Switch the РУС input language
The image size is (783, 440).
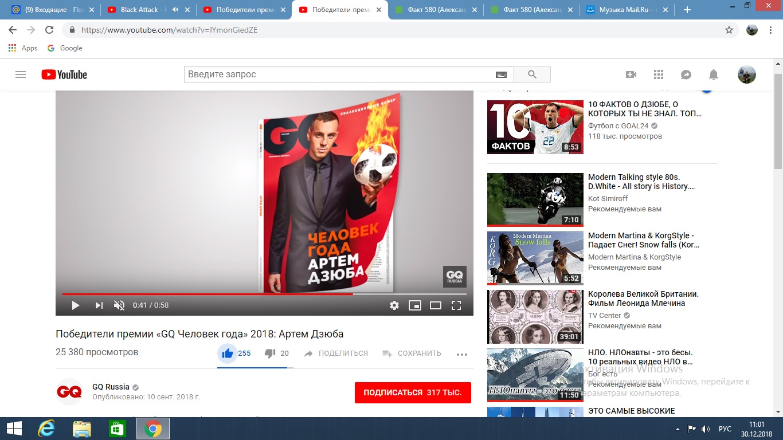tap(725, 429)
